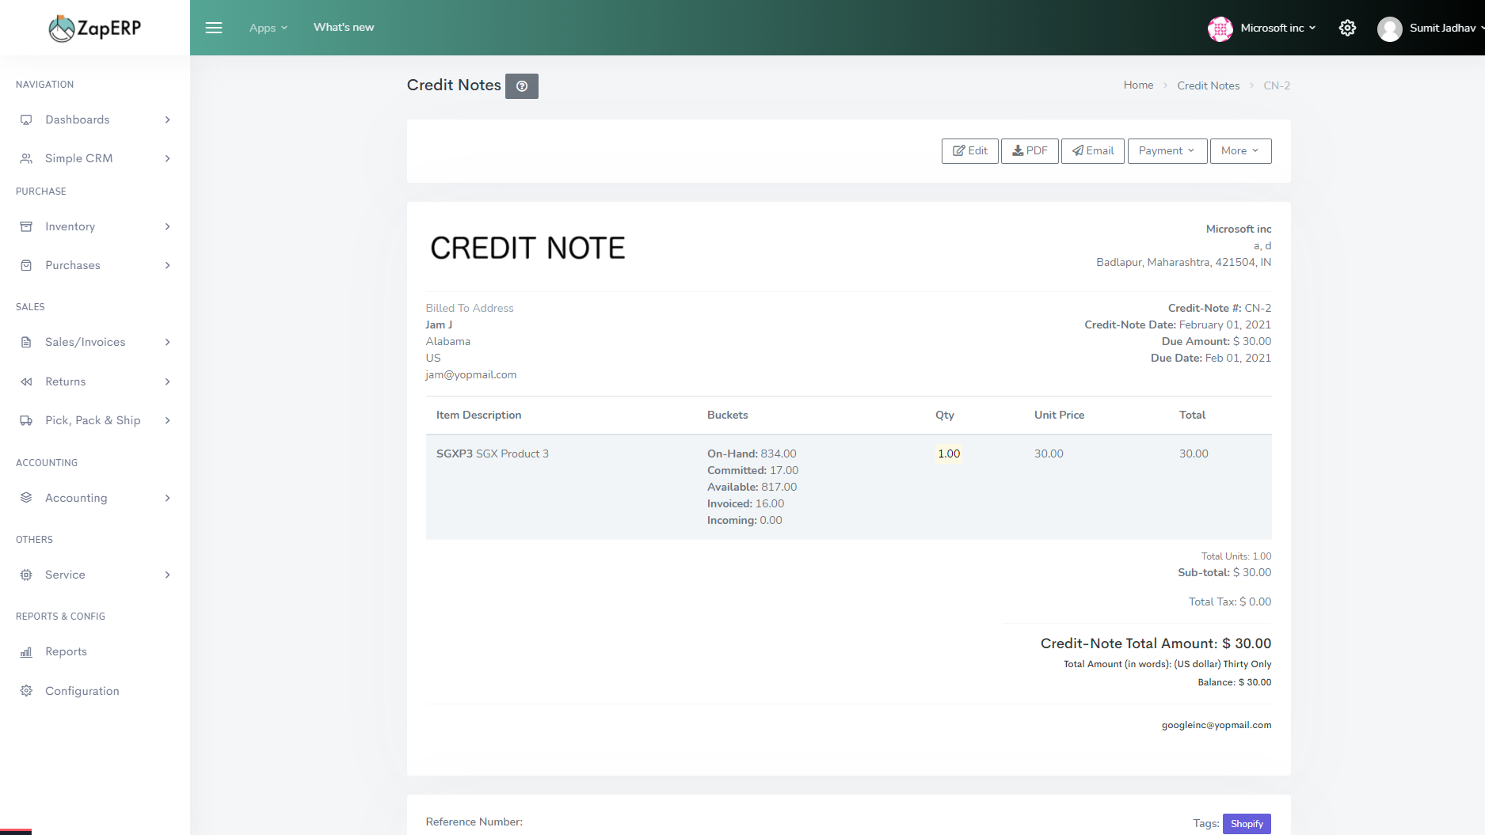Viewport: 1485px width, 835px height.
Task: Open the Configuration menu item
Action: (95, 691)
